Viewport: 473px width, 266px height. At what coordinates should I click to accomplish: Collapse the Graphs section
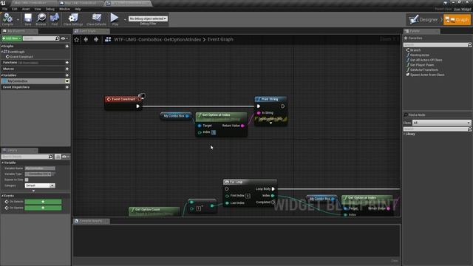(x=2, y=47)
